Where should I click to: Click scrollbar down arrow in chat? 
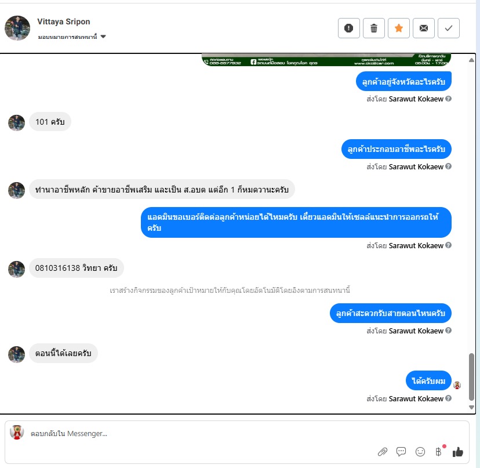(x=471, y=407)
